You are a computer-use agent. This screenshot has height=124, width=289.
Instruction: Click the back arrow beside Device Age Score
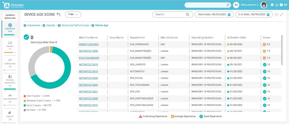(58, 14)
